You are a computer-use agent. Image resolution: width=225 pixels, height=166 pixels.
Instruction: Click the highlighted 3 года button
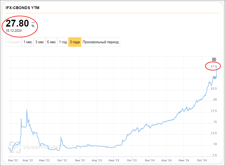click(75, 42)
